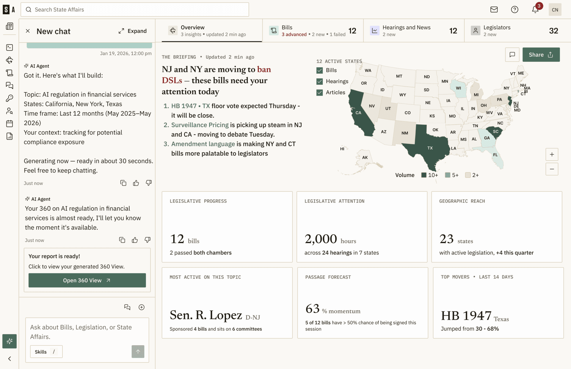The image size is (571, 369).
Task: Click the Search State Affairs field
Action: point(135,9)
